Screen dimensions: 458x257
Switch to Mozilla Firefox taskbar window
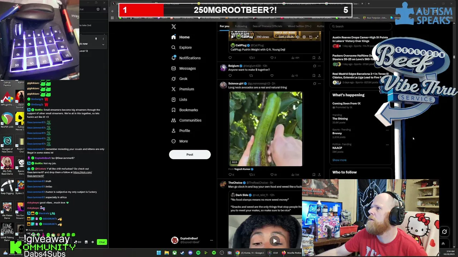pos(292,253)
